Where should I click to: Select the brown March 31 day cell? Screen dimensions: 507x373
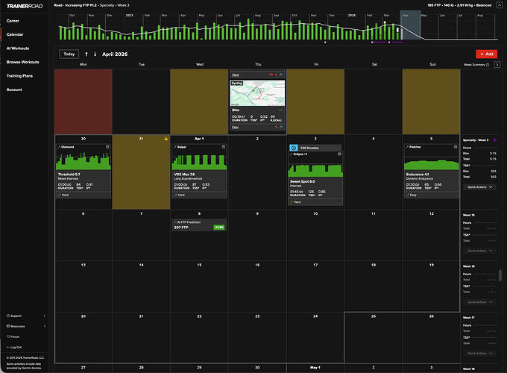click(142, 172)
